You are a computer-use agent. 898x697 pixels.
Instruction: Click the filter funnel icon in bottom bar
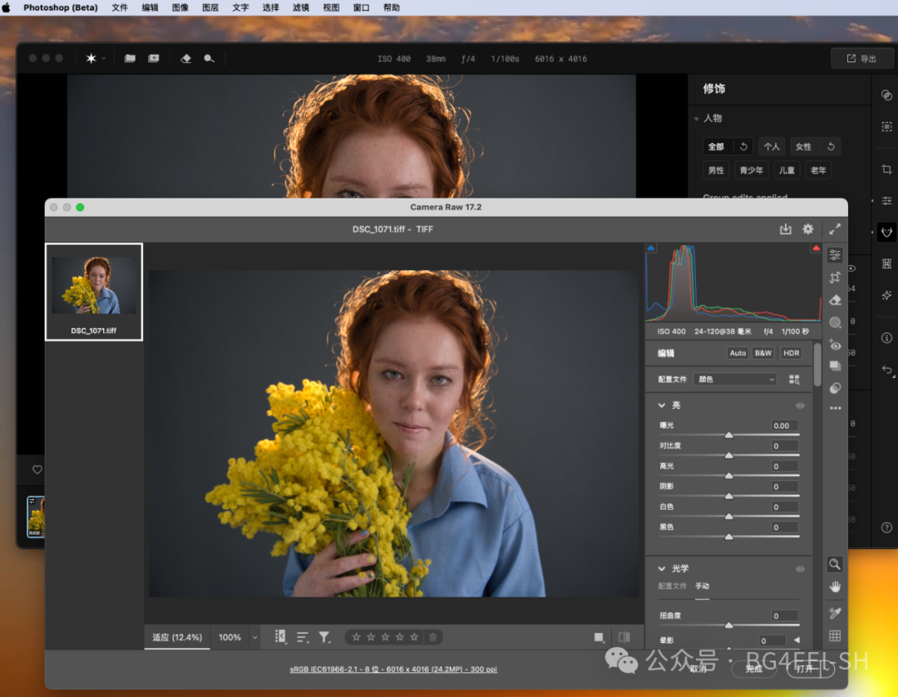point(324,637)
